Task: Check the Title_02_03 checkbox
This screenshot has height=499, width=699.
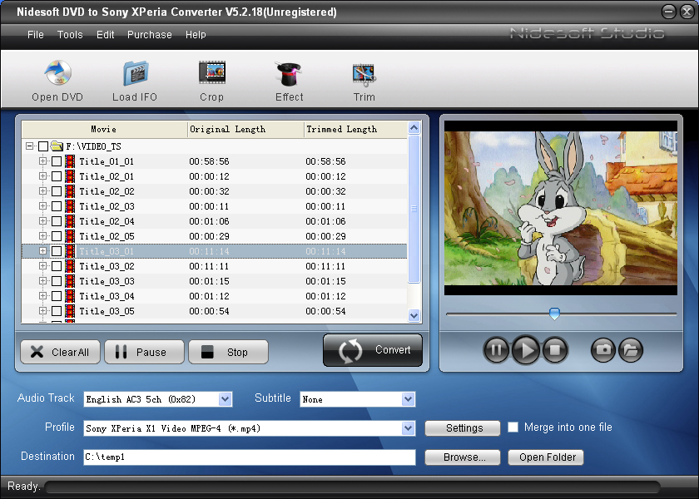Action: [x=57, y=206]
